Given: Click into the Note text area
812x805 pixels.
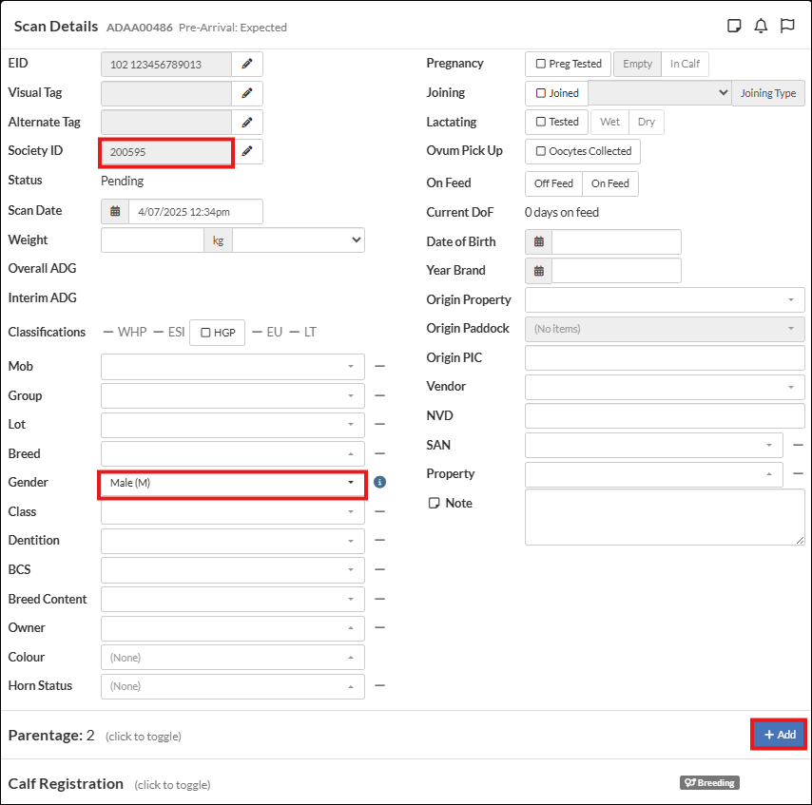Looking at the screenshot, I should pyautogui.click(x=664, y=517).
